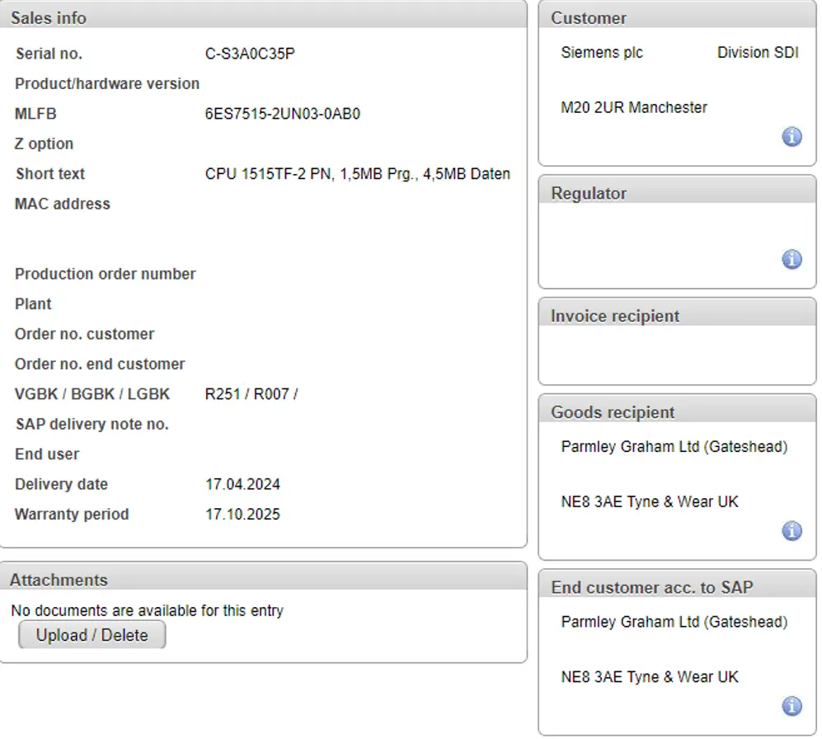The image size is (822, 739).
Task: Click the Sales info panel header
Action: (49, 17)
